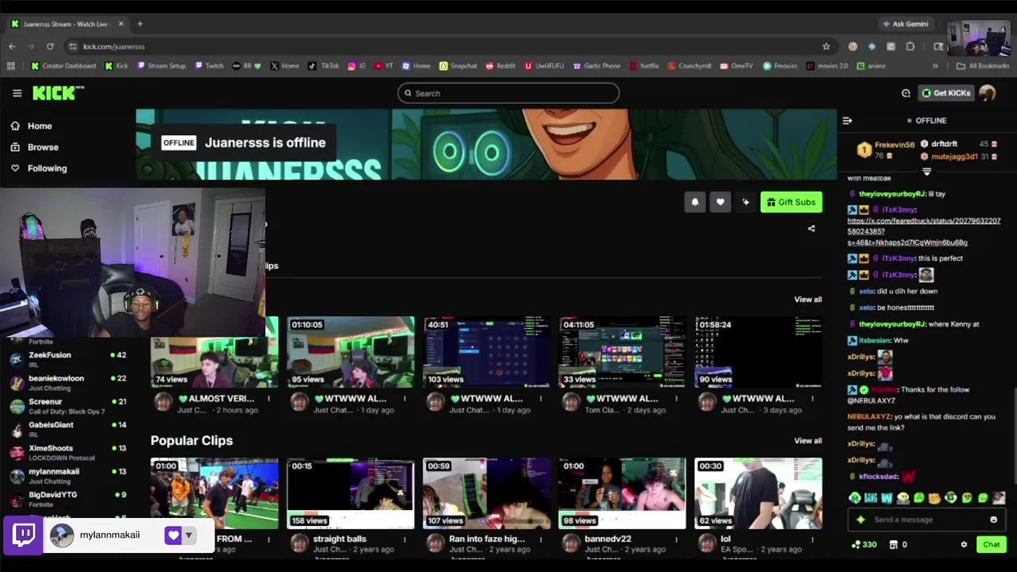
Task: Play the 107 views clip thumbnail
Action: coord(486,493)
